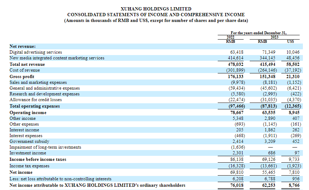
Task: Click the 'Other income' label
Action: 23,118
